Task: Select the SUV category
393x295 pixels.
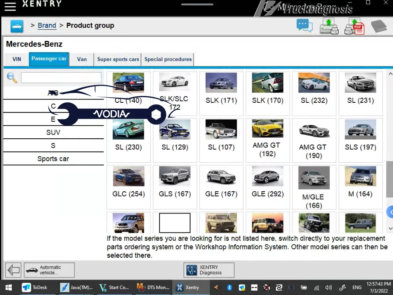Action: pyautogui.click(x=53, y=132)
